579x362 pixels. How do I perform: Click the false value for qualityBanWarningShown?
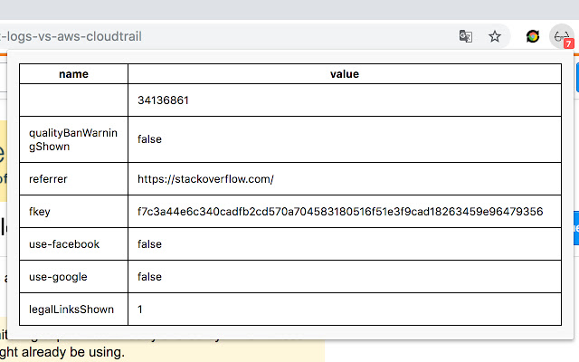point(149,139)
